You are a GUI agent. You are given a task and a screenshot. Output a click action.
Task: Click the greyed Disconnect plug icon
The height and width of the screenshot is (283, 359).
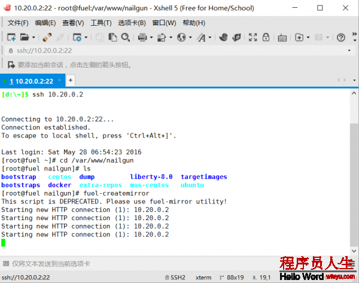[x=60, y=37]
